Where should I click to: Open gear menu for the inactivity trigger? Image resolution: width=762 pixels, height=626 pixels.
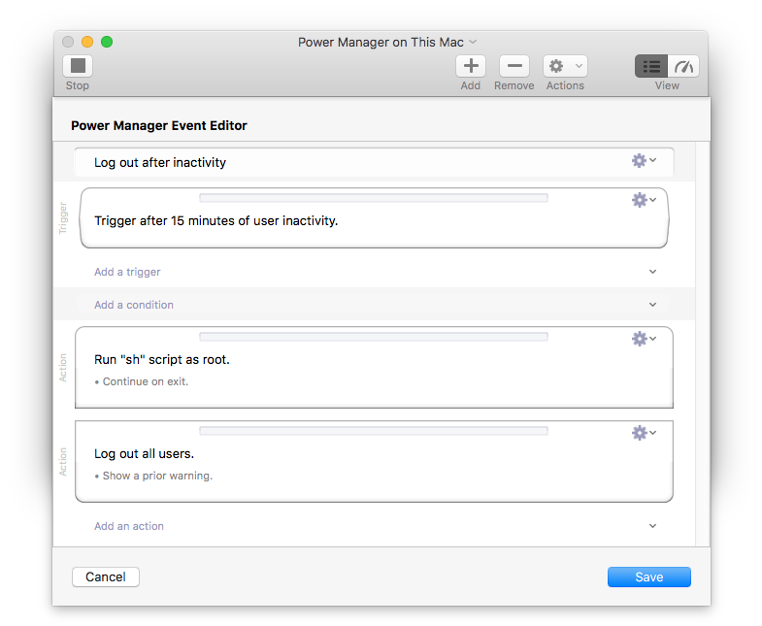coord(644,200)
